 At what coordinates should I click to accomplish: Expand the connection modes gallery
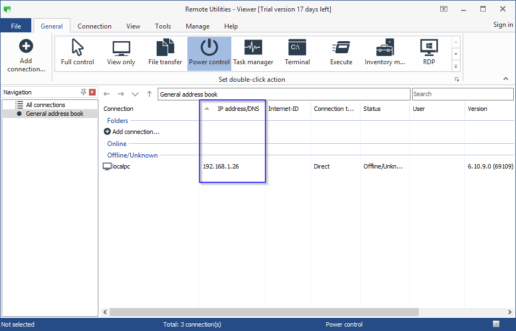pyautogui.click(x=456, y=66)
